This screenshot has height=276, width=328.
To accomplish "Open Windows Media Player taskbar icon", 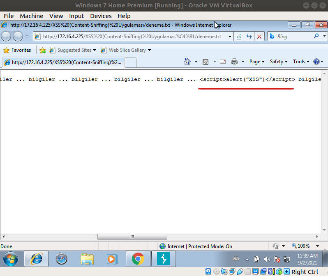I will coord(112,259).
